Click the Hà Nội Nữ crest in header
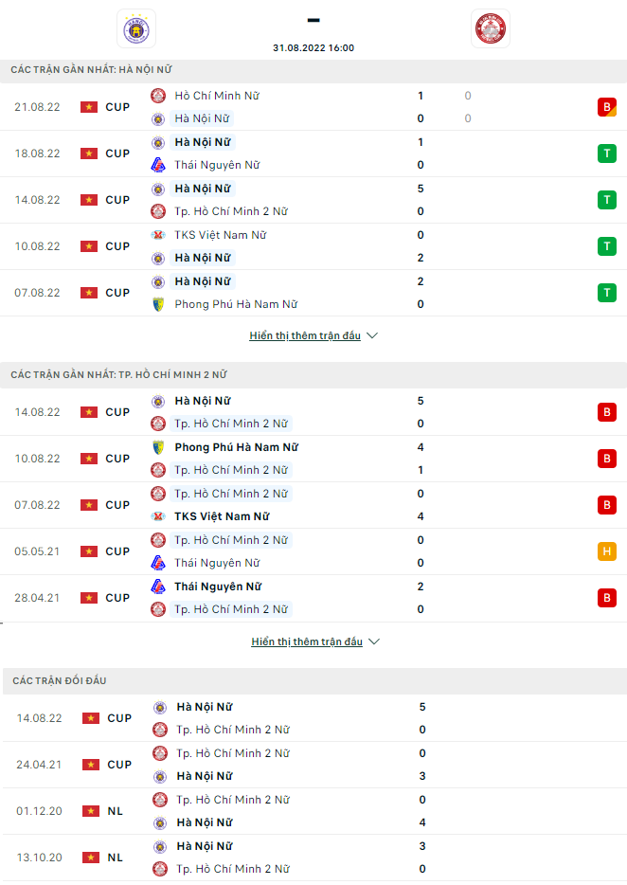Screen dimensions: 627x885 coord(135,28)
